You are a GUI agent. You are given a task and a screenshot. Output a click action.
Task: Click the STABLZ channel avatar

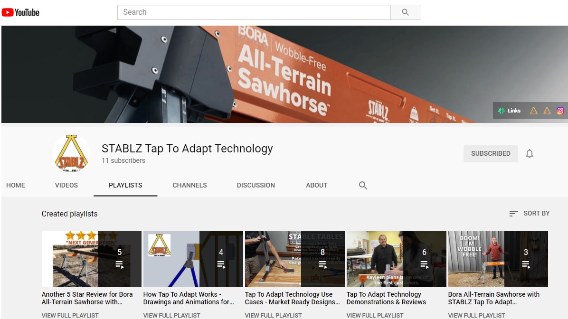[x=71, y=153]
